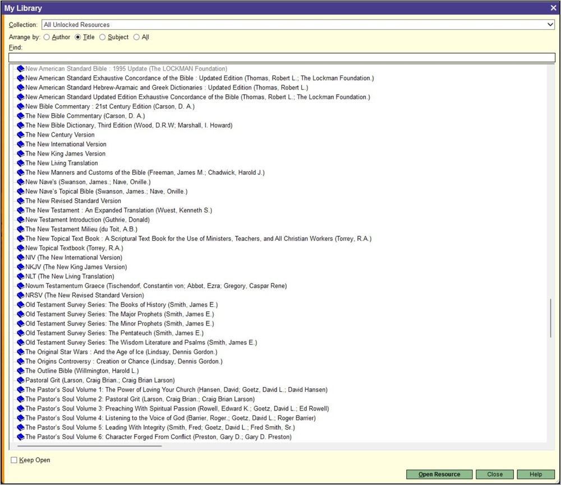
Task: Click the Open Resource button
Action: click(439, 474)
